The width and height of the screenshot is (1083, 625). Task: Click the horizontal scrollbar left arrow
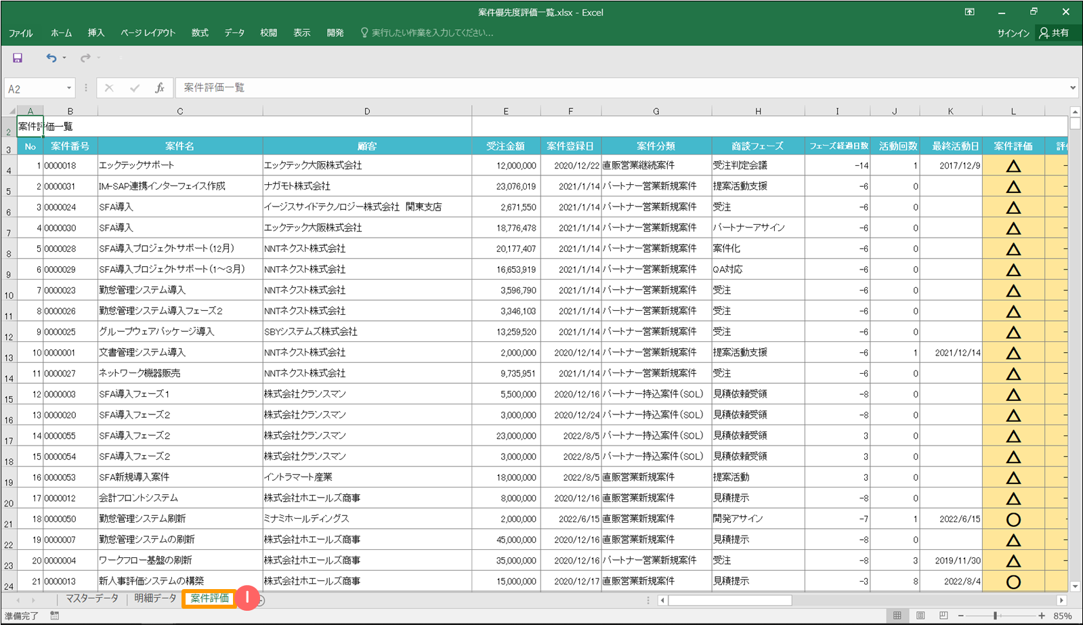point(662,600)
